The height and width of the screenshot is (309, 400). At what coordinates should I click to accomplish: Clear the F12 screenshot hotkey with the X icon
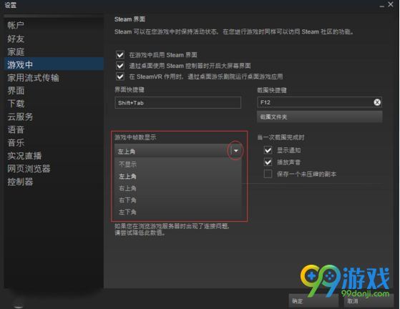pos(377,102)
